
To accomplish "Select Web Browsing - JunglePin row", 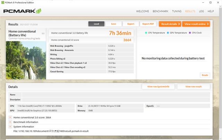I will pyautogui.click(x=91, y=46).
